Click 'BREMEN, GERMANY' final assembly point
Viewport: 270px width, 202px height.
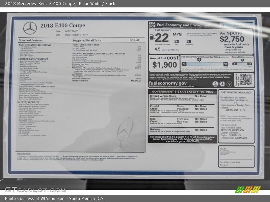point(232,130)
